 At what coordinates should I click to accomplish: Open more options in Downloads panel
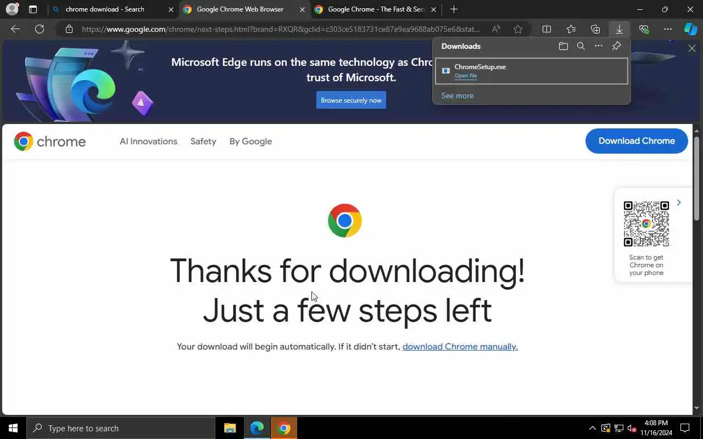click(x=599, y=46)
